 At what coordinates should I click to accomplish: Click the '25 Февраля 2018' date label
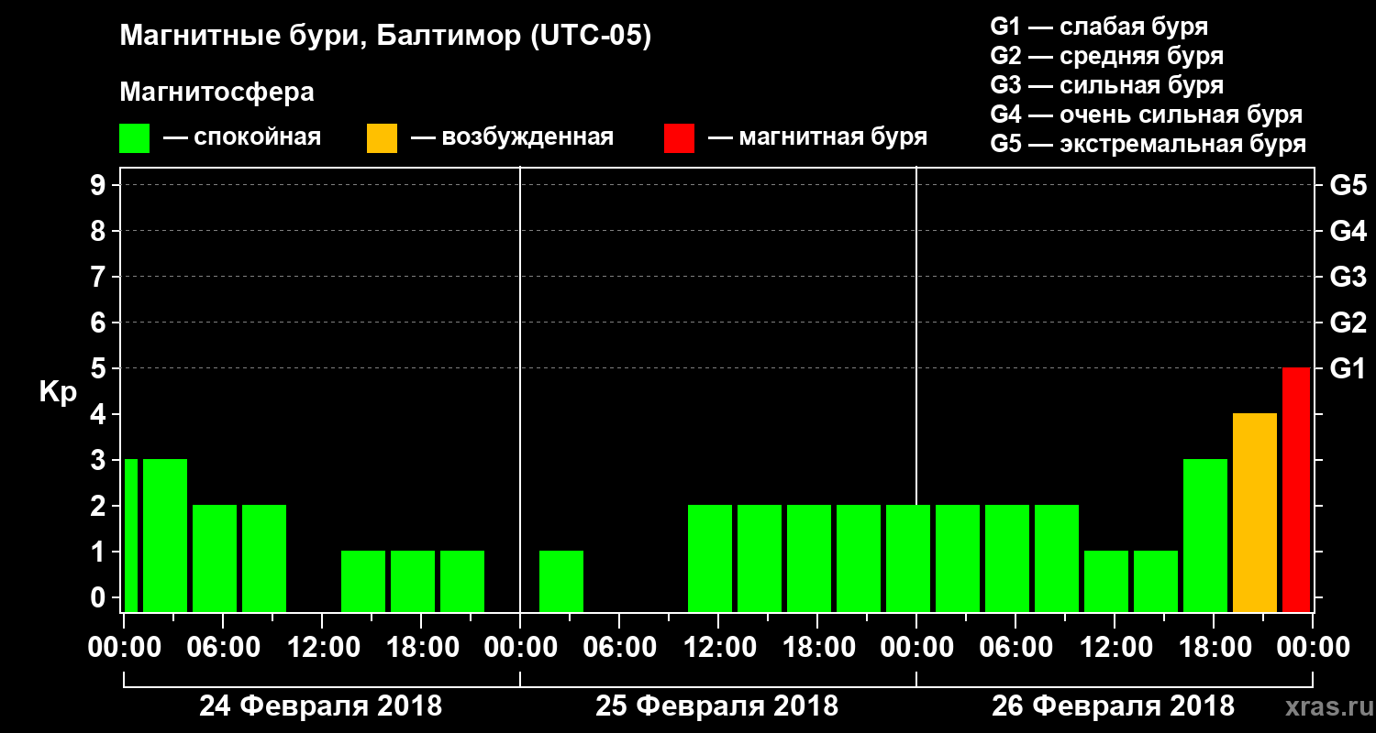(x=717, y=706)
